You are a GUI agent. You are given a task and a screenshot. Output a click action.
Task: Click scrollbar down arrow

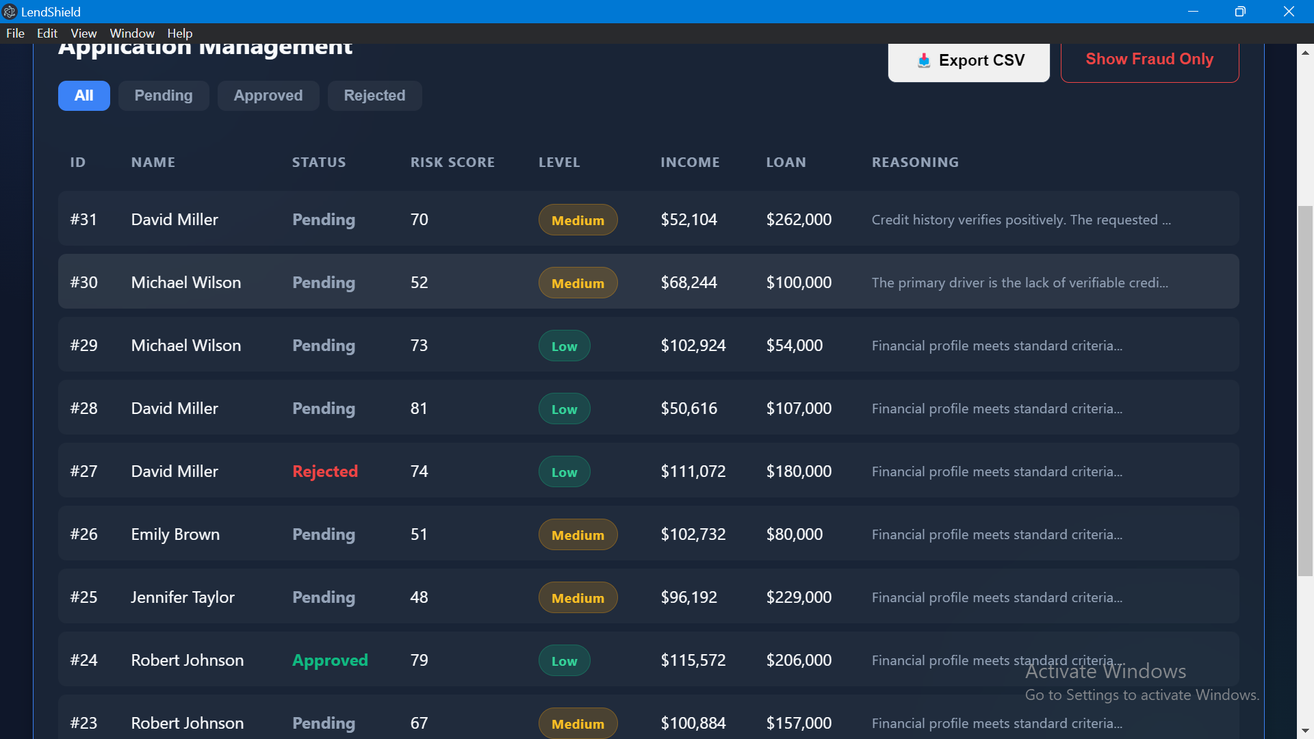click(1305, 731)
